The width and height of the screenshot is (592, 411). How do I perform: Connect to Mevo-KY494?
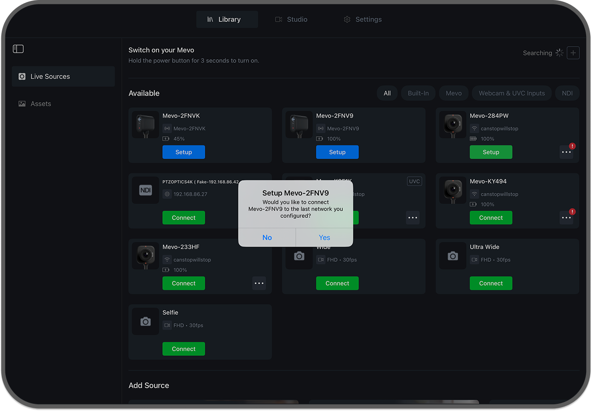(491, 218)
